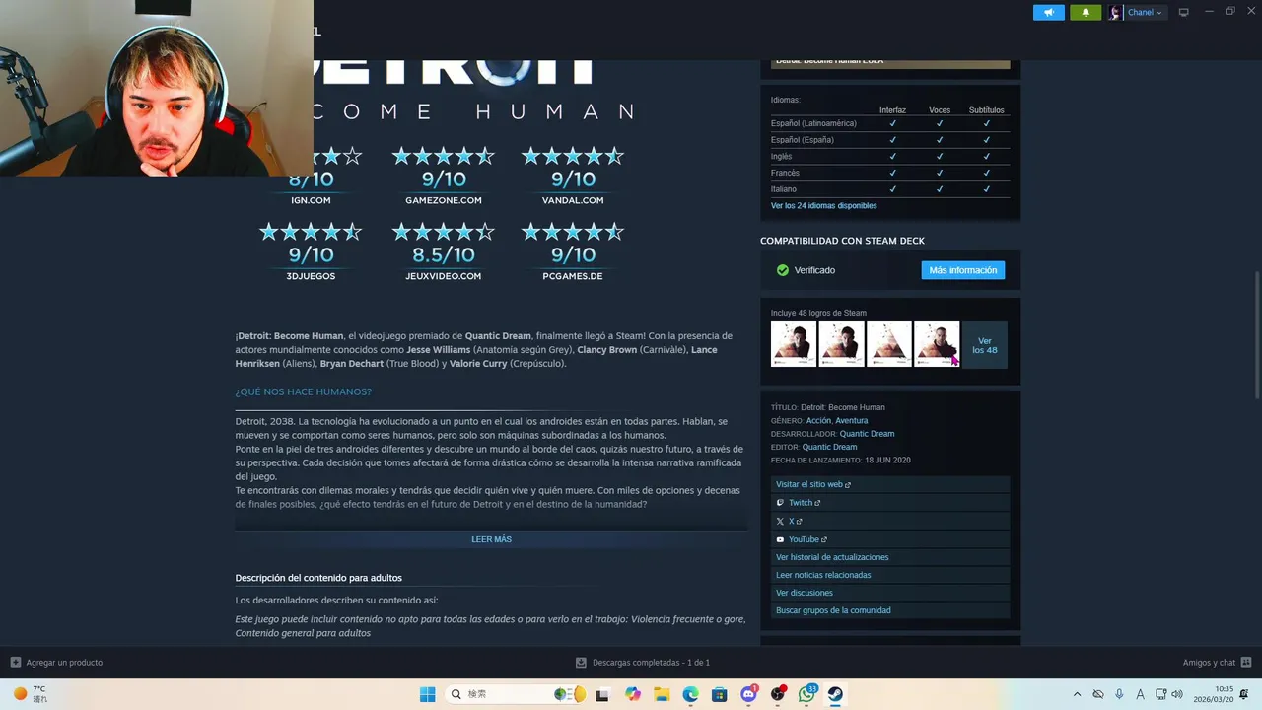Viewport: 1262px width, 710px height.
Task: Select the first achievement thumbnail
Action: click(x=793, y=345)
